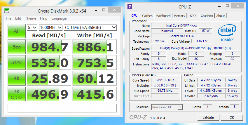This screenshot has height=125, width=248.
Task: Click the Multiplier value x 38.0
Action: coord(165,86)
